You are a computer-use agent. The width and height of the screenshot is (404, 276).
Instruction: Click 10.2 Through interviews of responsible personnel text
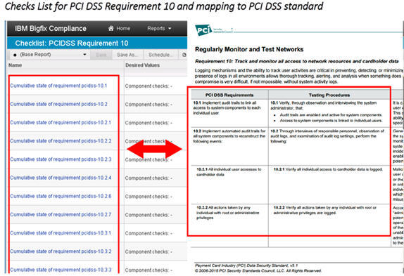327,136
